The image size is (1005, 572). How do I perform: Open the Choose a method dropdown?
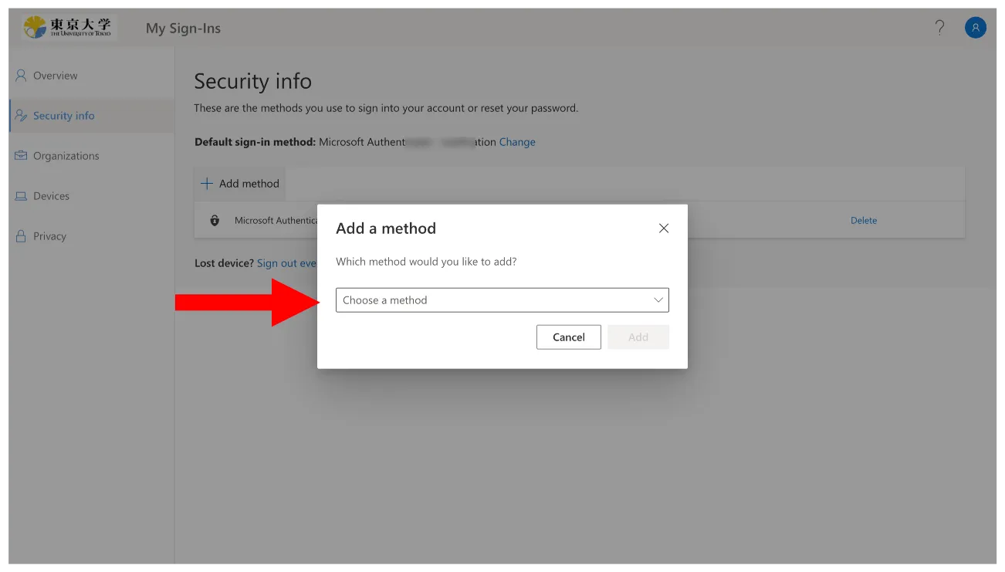click(x=502, y=300)
